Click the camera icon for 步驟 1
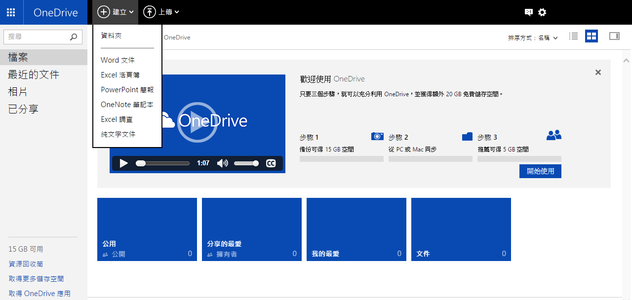Viewport: 632px width, 300px height. coord(377,136)
